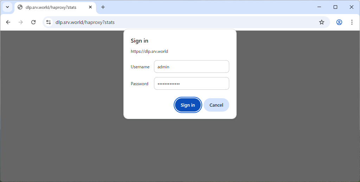360x182 pixels.
Task: Open Chrome three-dot menu
Action: click(352, 22)
